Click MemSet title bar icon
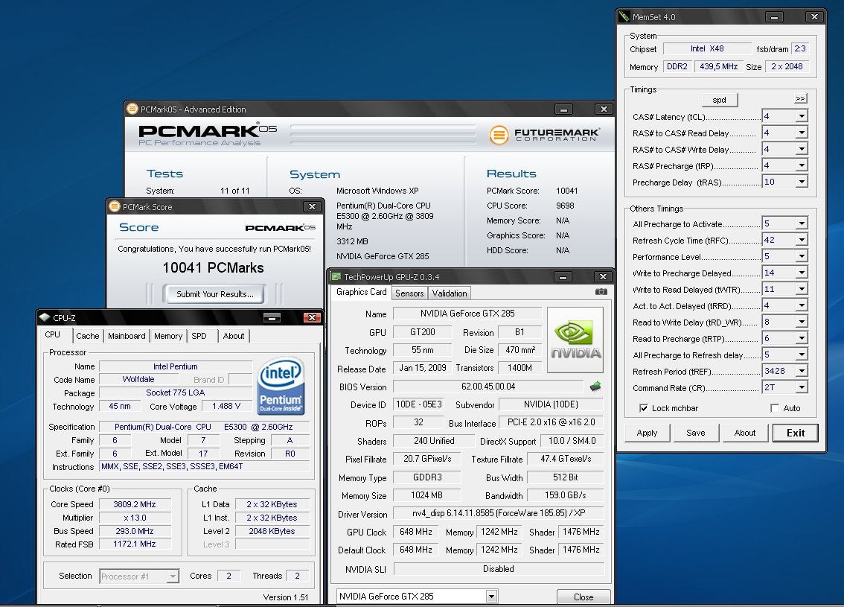The height and width of the screenshot is (607, 844). [x=624, y=16]
